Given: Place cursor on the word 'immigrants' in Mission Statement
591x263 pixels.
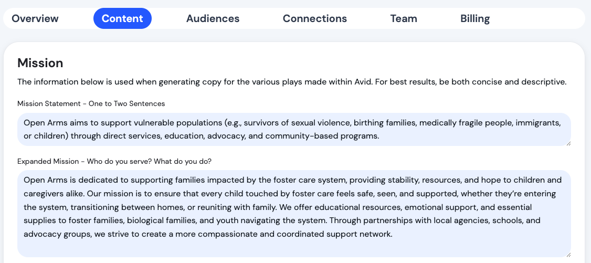Looking at the screenshot, I should click(538, 123).
